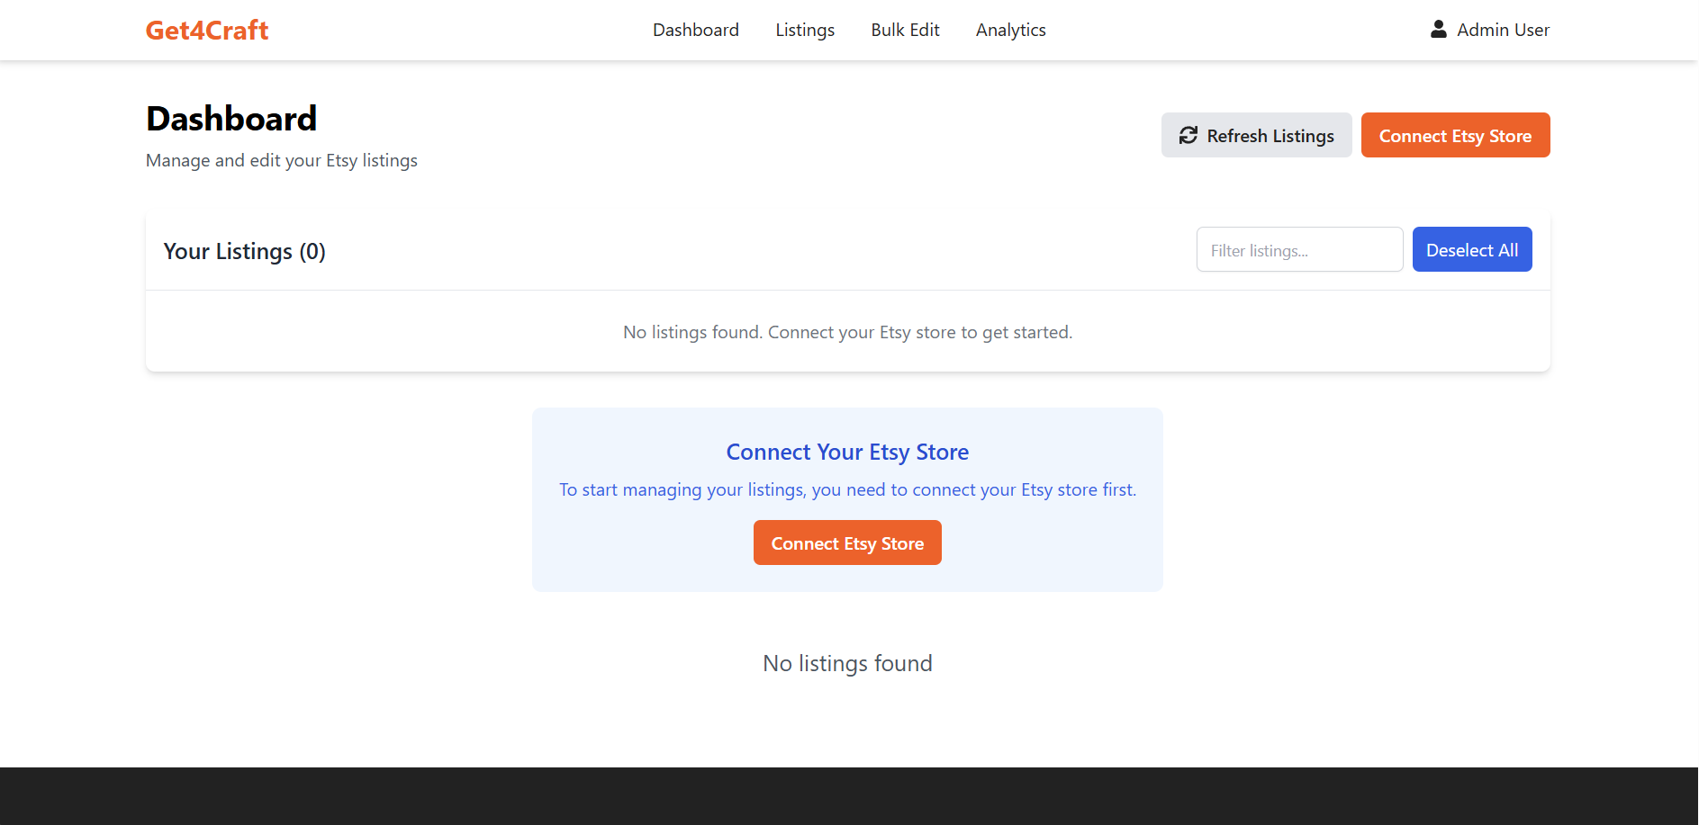Click the refresh arrows icon

(x=1188, y=135)
